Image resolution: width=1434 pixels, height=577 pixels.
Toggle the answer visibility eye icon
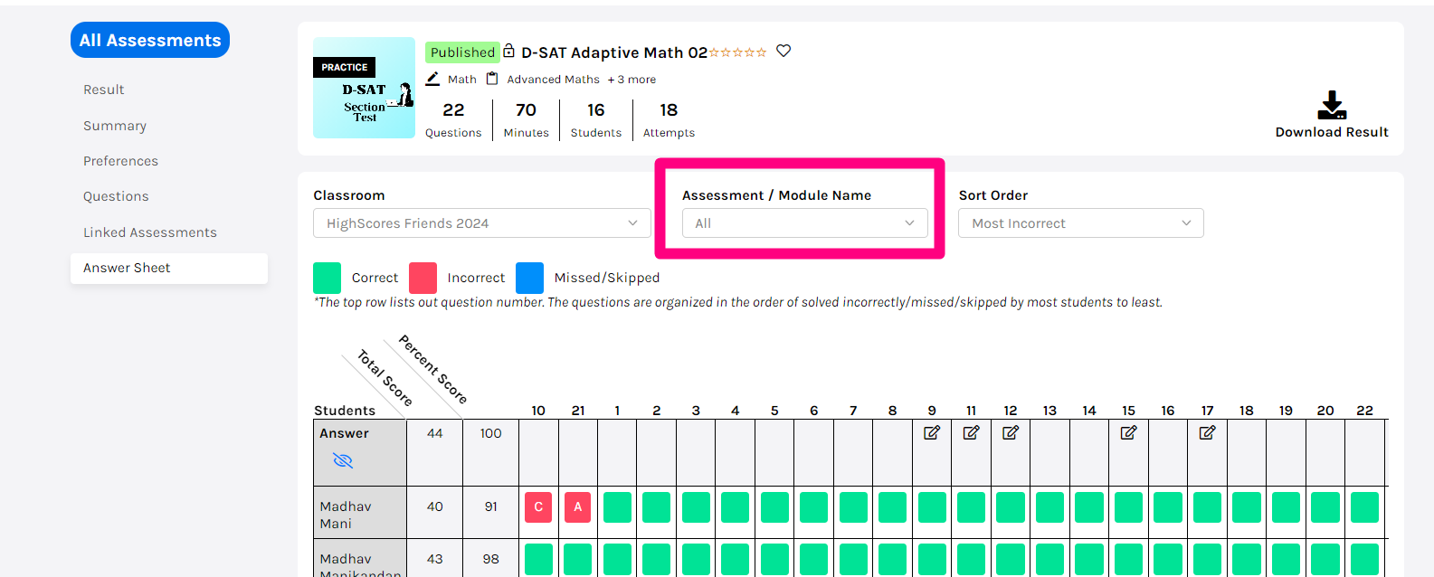(343, 460)
